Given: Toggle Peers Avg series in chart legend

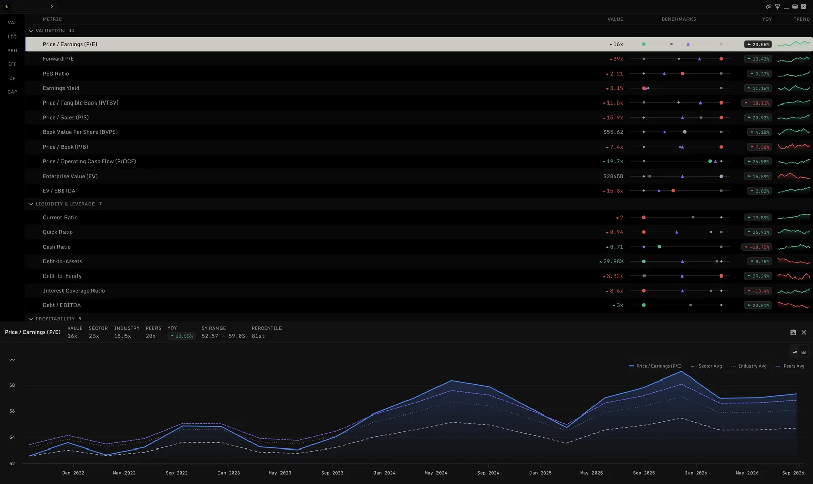Looking at the screenshot, I should [790, 366].
